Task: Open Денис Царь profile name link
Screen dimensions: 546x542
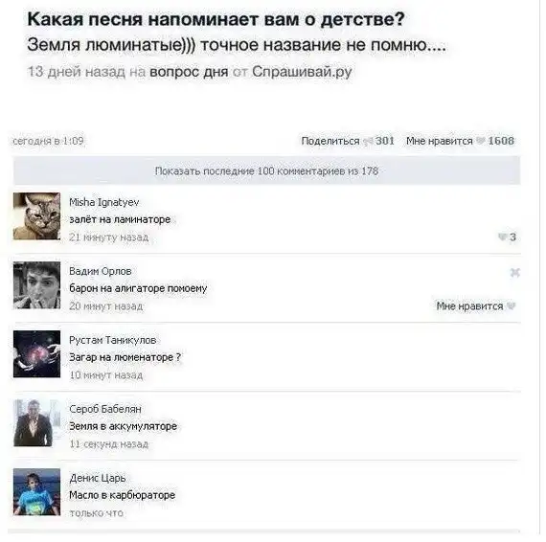Action: [98, 478]
